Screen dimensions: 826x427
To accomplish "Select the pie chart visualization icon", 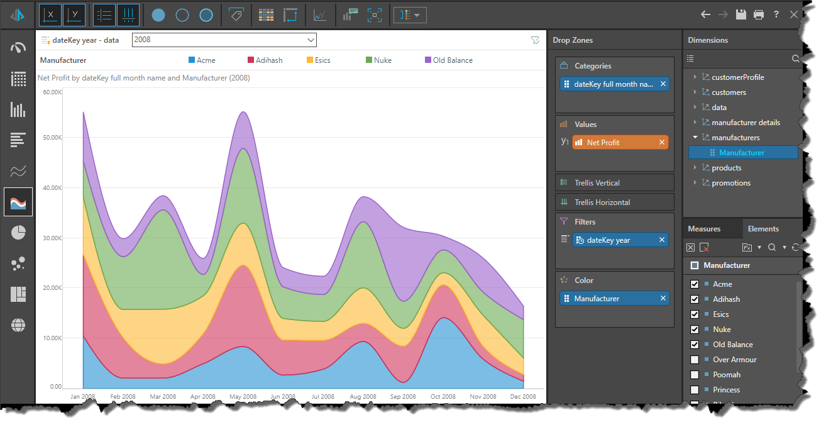I will click(18, 233).
